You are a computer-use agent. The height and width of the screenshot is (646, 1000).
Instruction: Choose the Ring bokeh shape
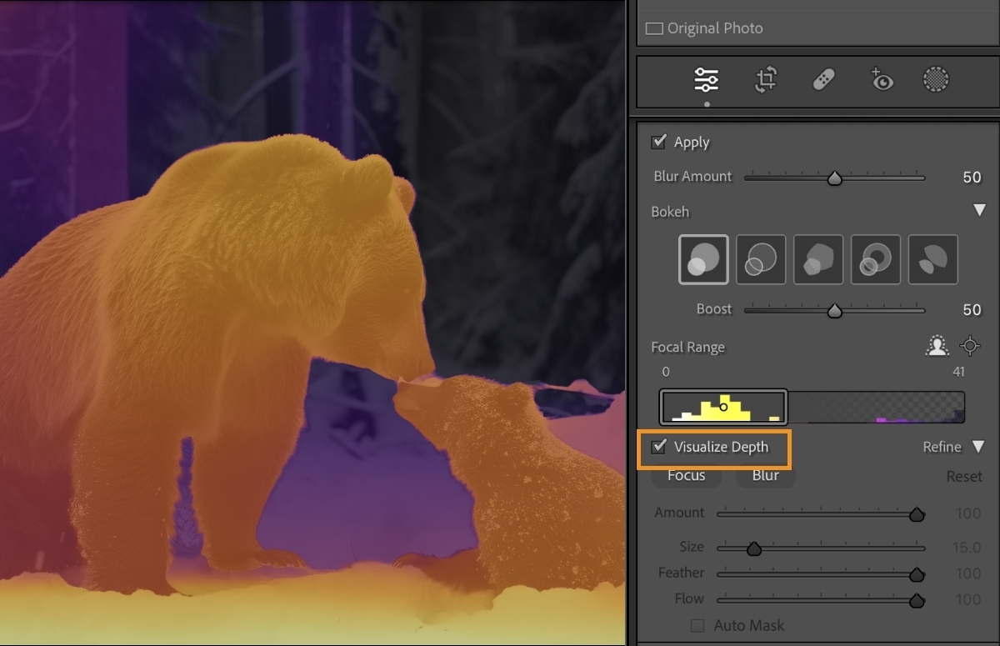pyautogui.click(x=875, y=258)
